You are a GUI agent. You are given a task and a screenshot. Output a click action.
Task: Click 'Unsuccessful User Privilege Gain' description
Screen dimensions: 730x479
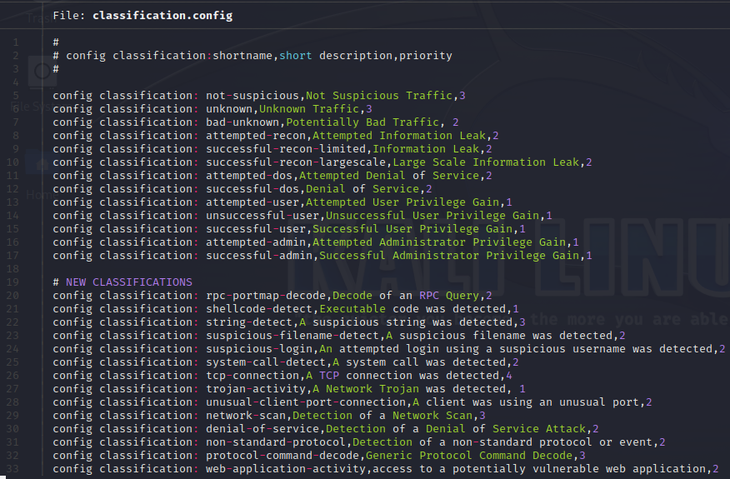(x=432, y=216)
